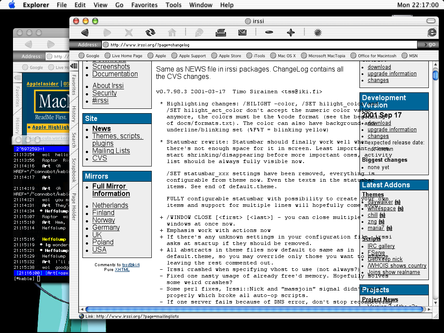Open the History side tab
The width and height of the screenshot is (444, 333).
pyautogui.click(x=74, y=114)
